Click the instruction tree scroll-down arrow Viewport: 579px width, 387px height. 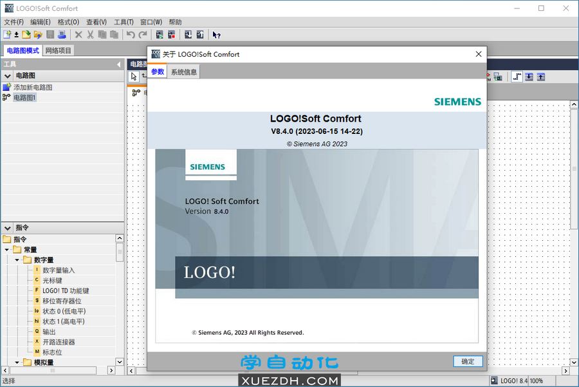click(x=120, y=361)
